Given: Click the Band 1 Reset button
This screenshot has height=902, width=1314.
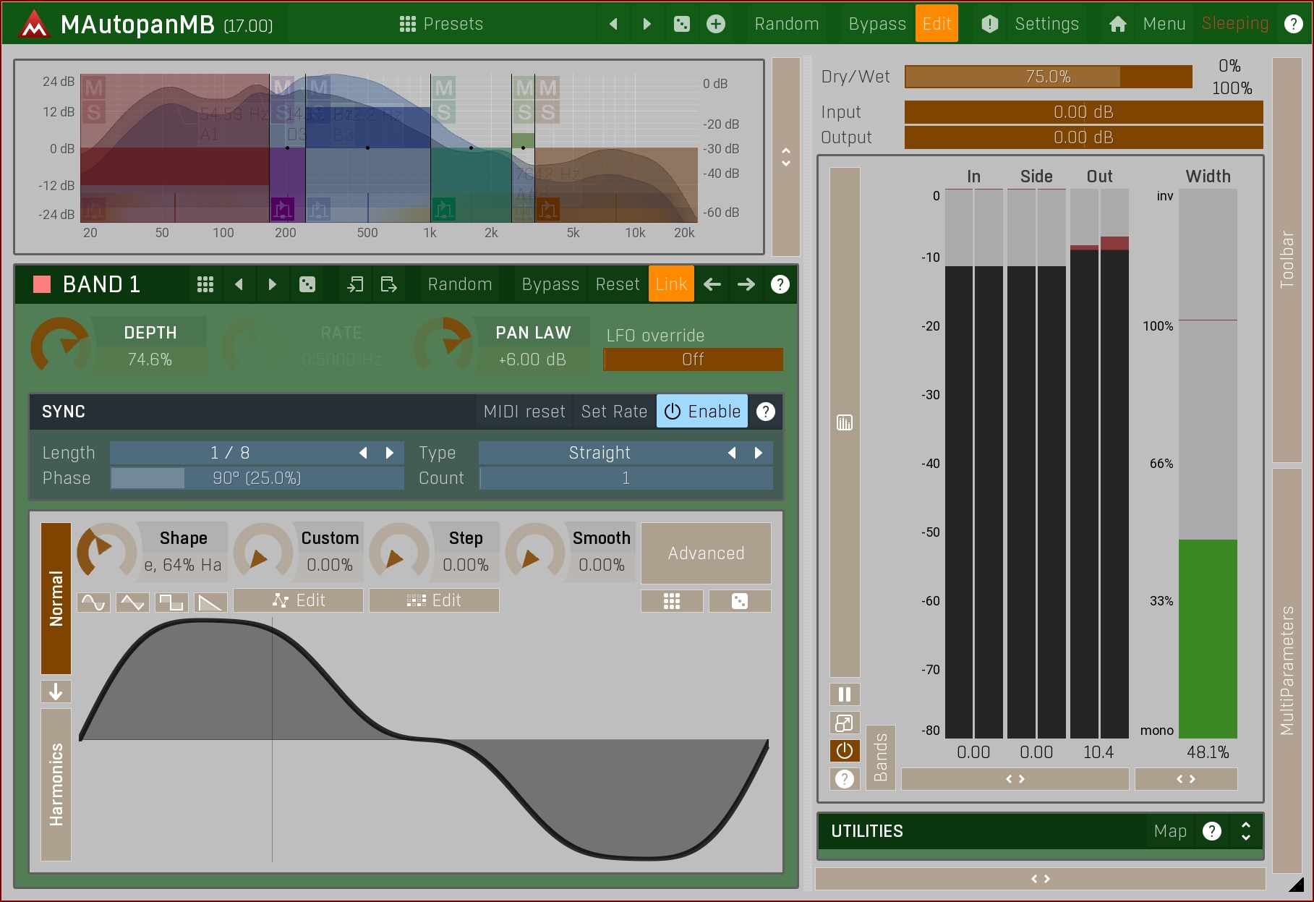Looking at the screenshot, I should click(617, 284).
